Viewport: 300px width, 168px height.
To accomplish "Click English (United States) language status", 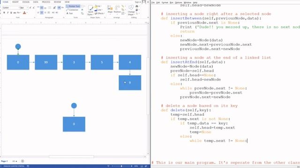I will coord(14,166).
